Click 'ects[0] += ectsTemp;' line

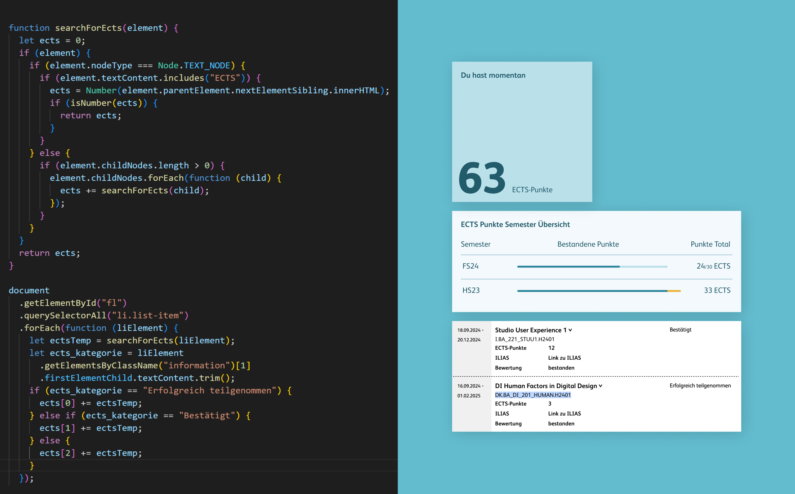pyautogui.click(x=91, y=403)
